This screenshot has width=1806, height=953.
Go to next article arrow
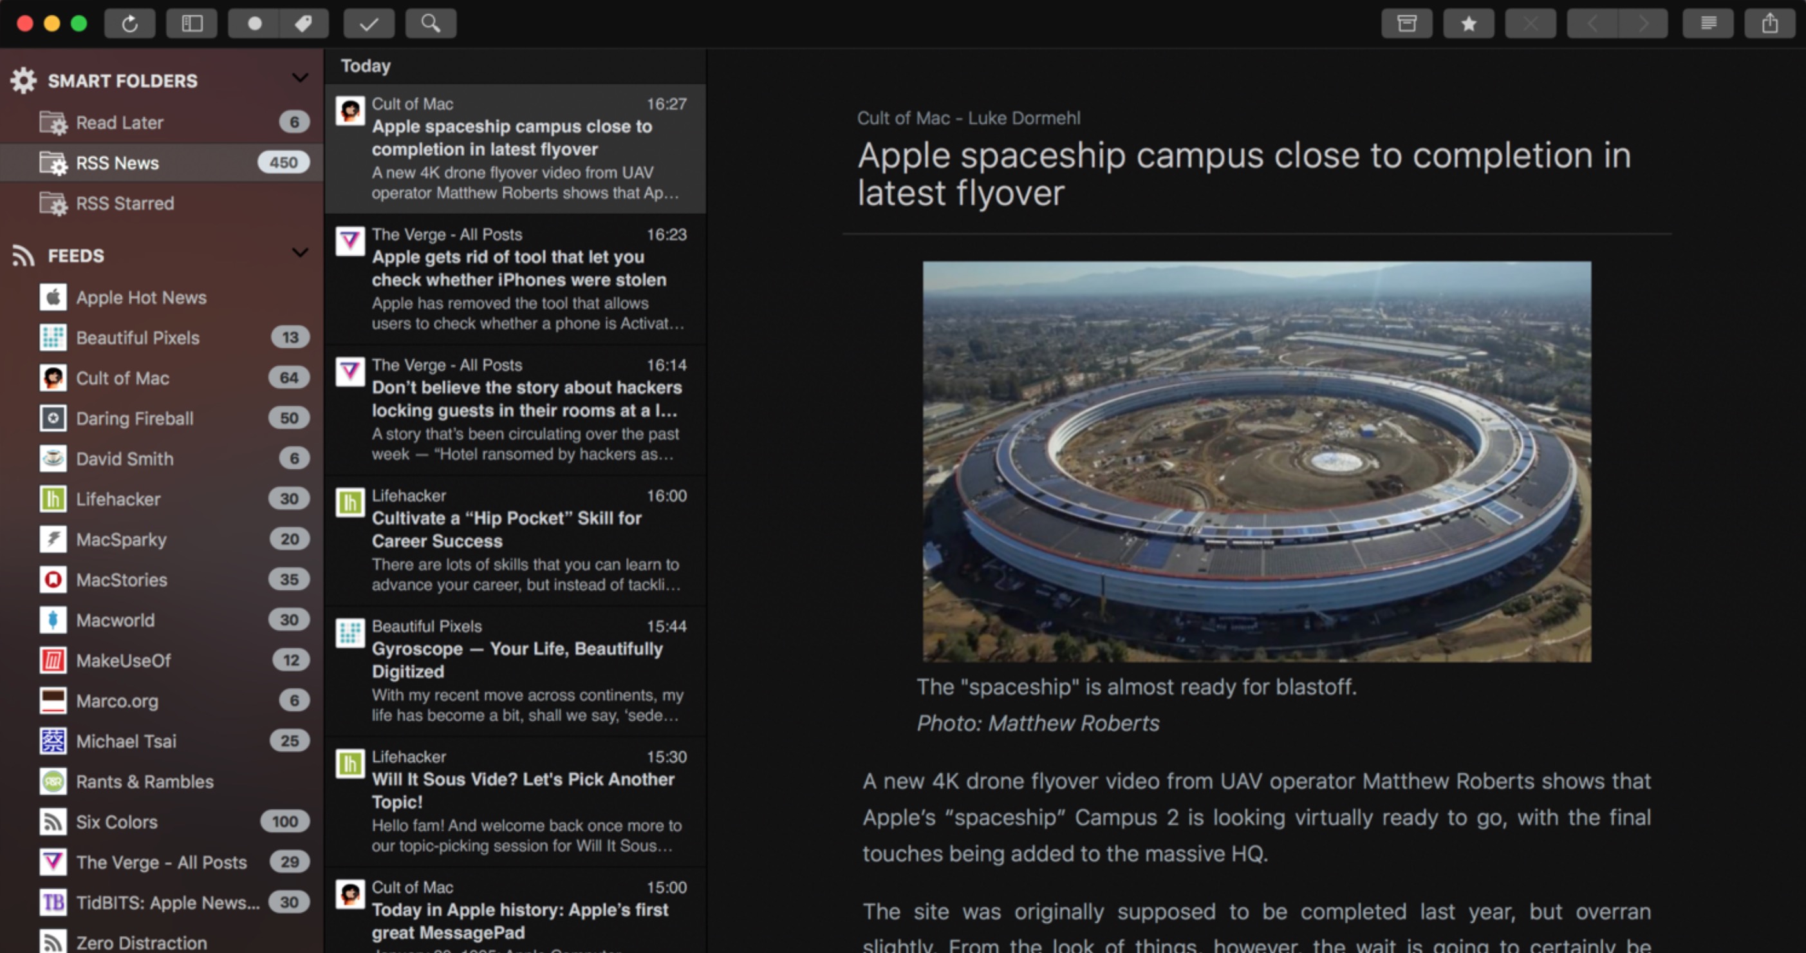1643,24
